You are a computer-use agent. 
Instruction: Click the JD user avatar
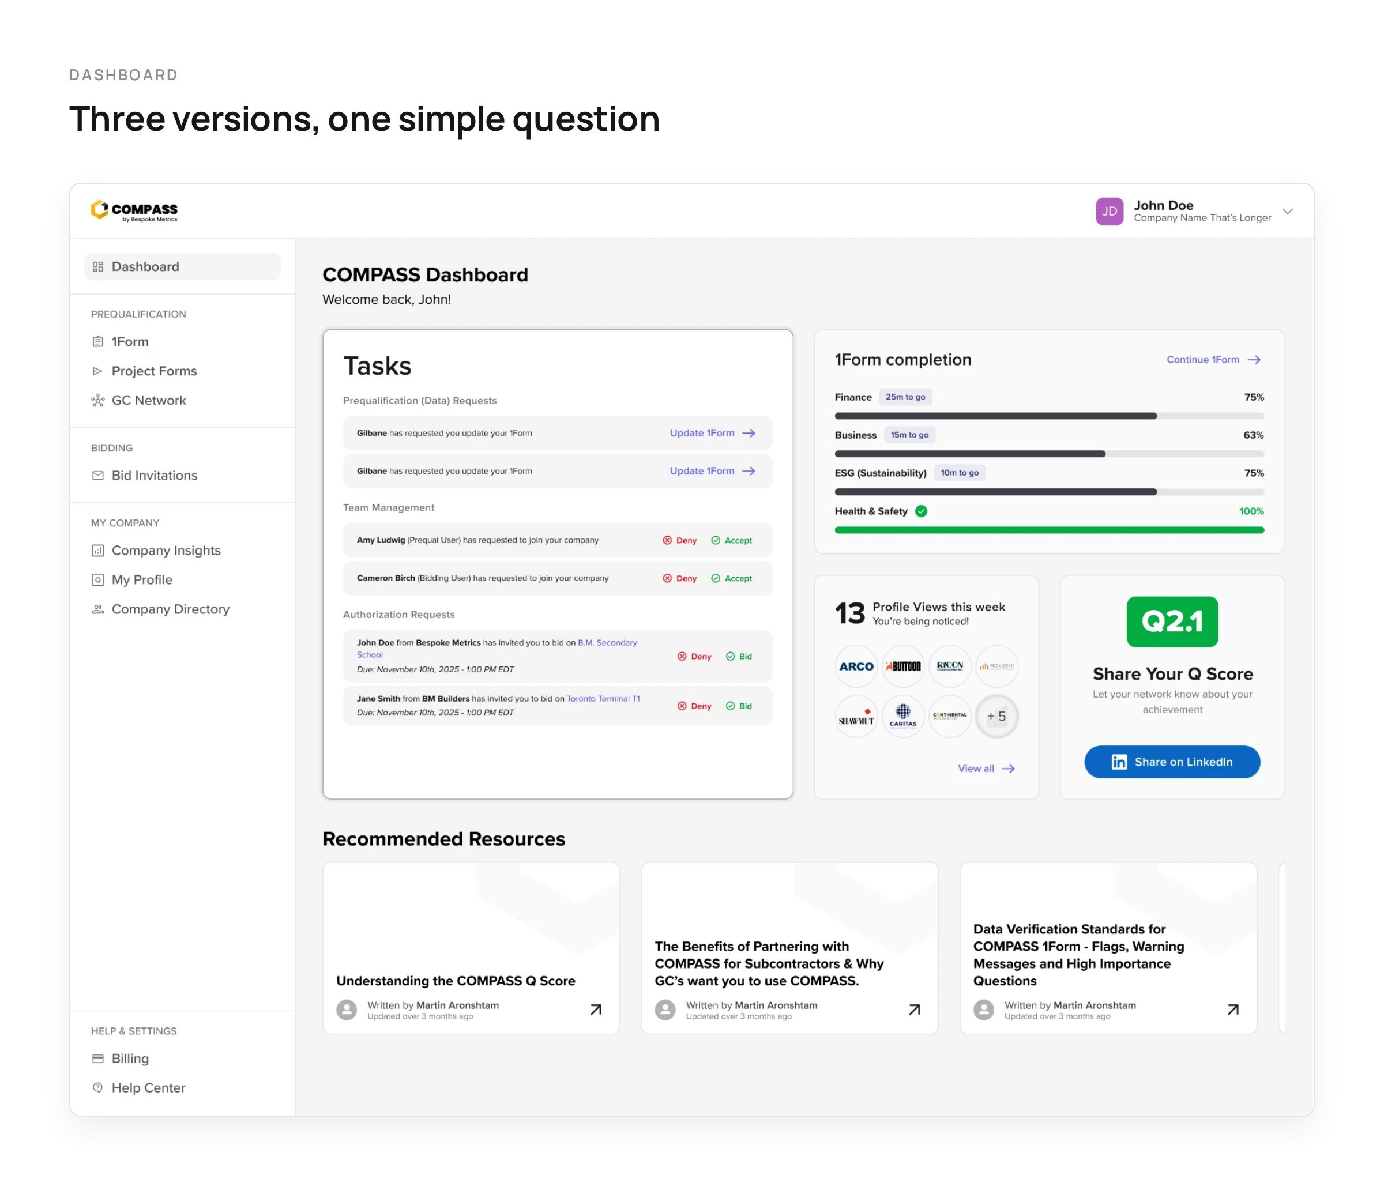[1109, 211]
